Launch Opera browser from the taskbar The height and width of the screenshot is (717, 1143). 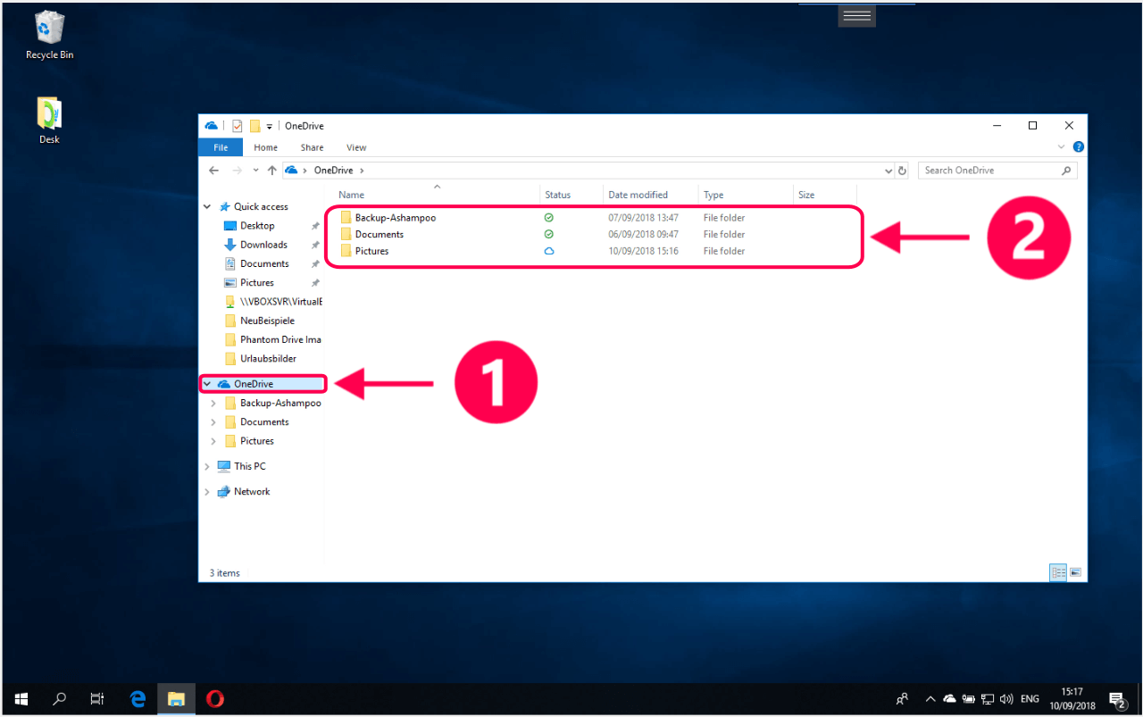214,699
